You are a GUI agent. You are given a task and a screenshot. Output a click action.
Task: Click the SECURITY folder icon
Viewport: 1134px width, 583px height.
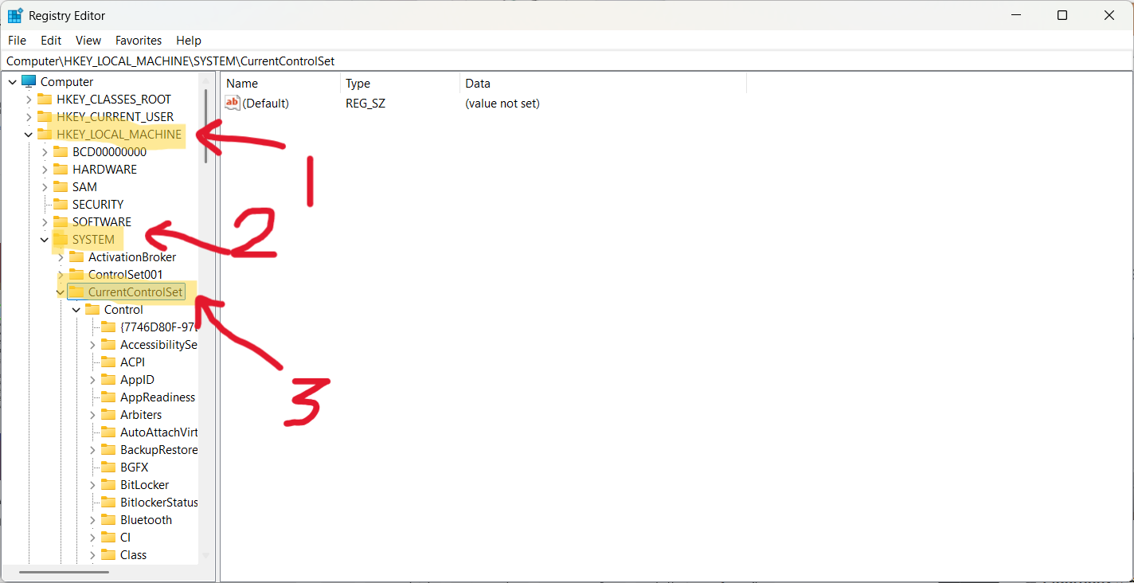pos(61,204)
